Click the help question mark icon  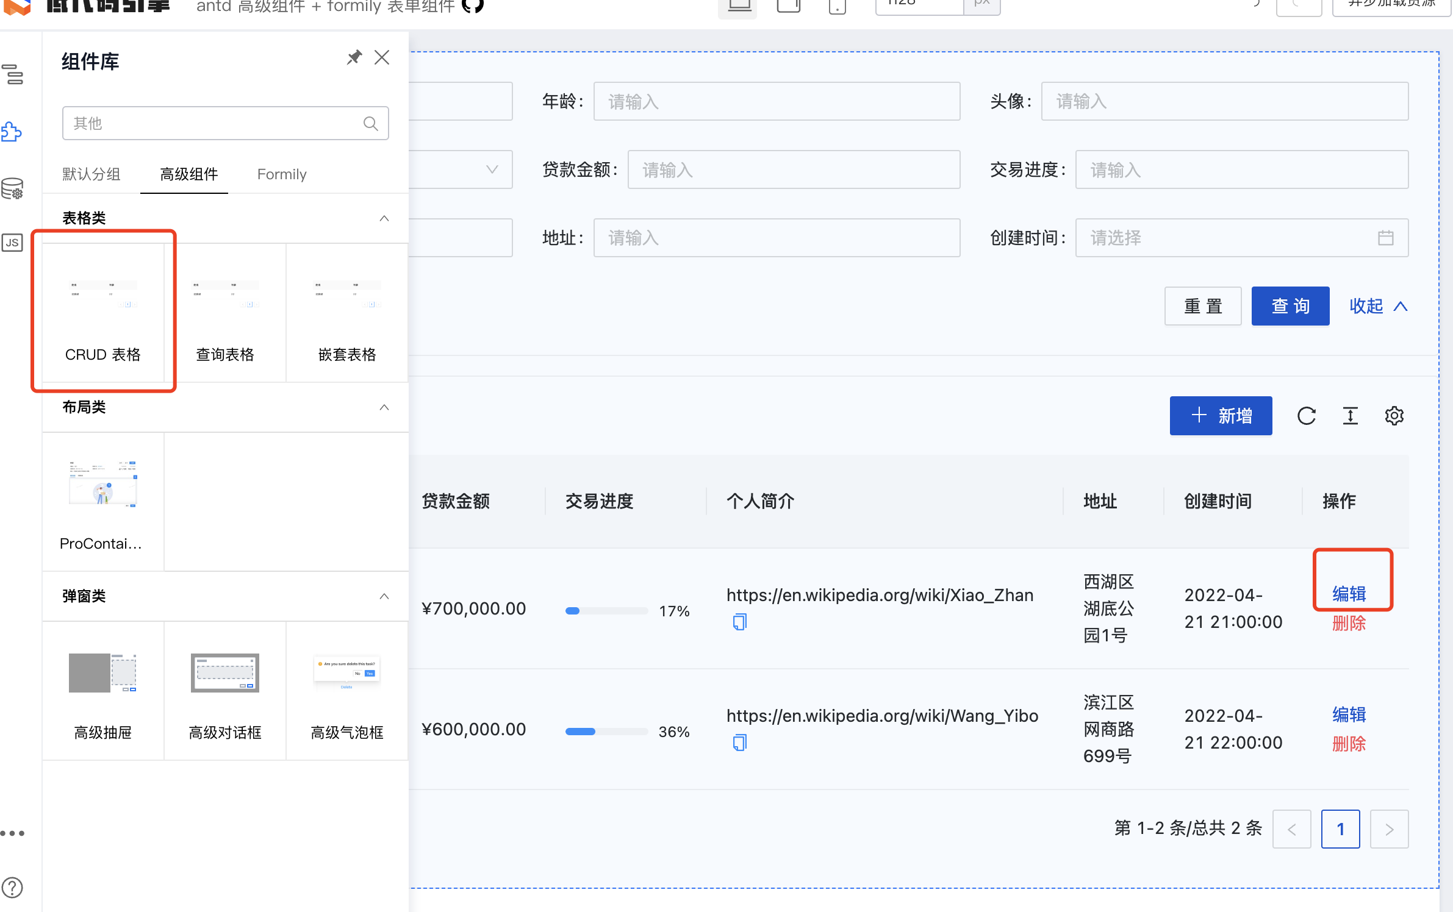tap(12, 887)
